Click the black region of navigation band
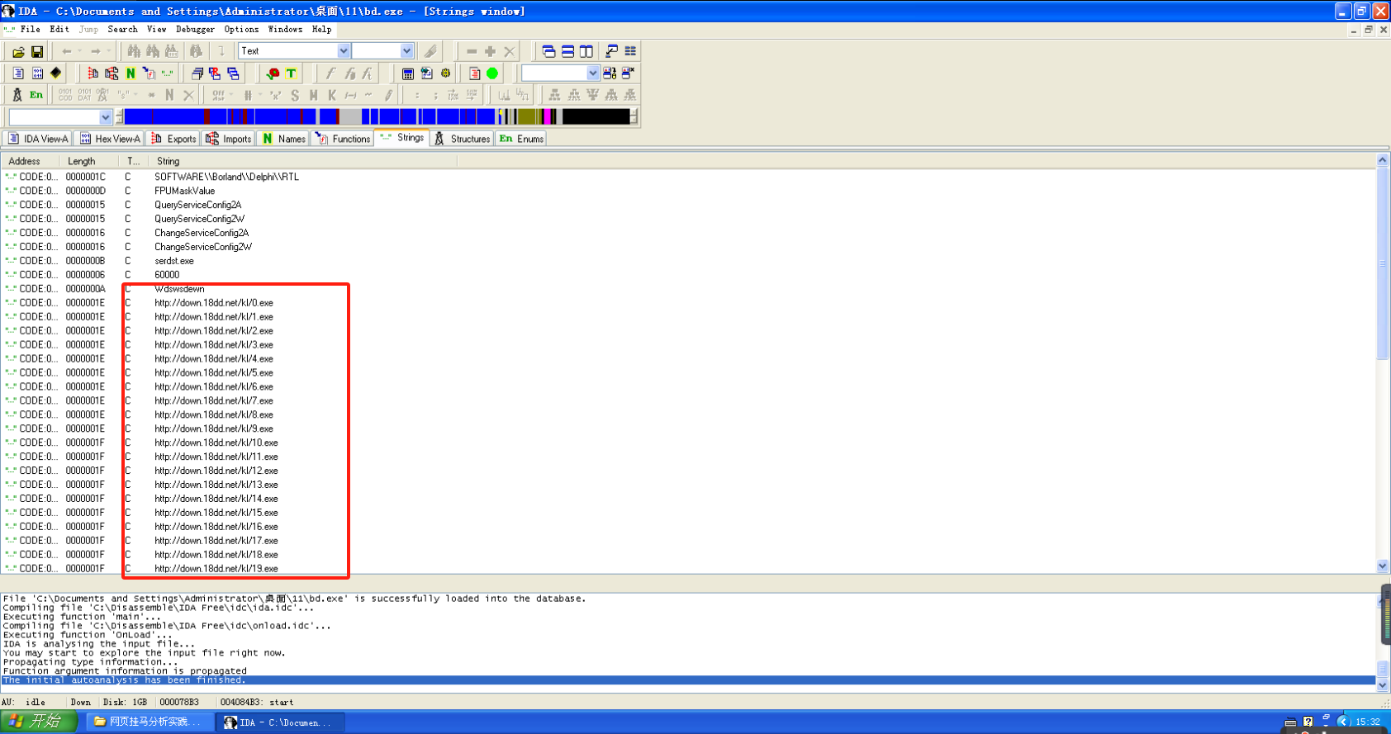 [596, 117]
